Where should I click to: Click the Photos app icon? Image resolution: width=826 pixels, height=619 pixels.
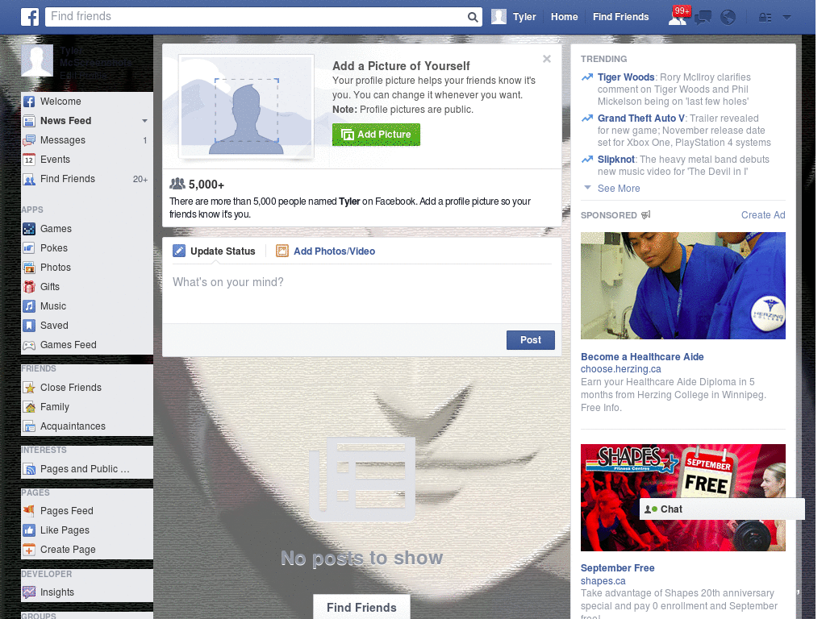(29, 268)
